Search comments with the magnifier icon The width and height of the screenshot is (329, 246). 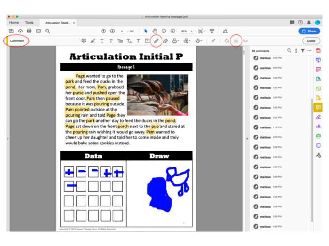click(x=289, y=51)
